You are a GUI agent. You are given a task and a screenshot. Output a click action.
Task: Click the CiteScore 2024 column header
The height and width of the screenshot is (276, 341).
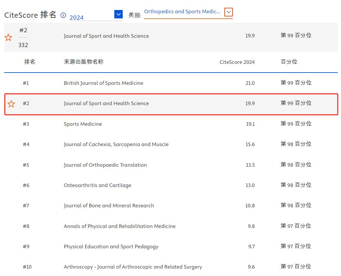click(x=237, y=62)
